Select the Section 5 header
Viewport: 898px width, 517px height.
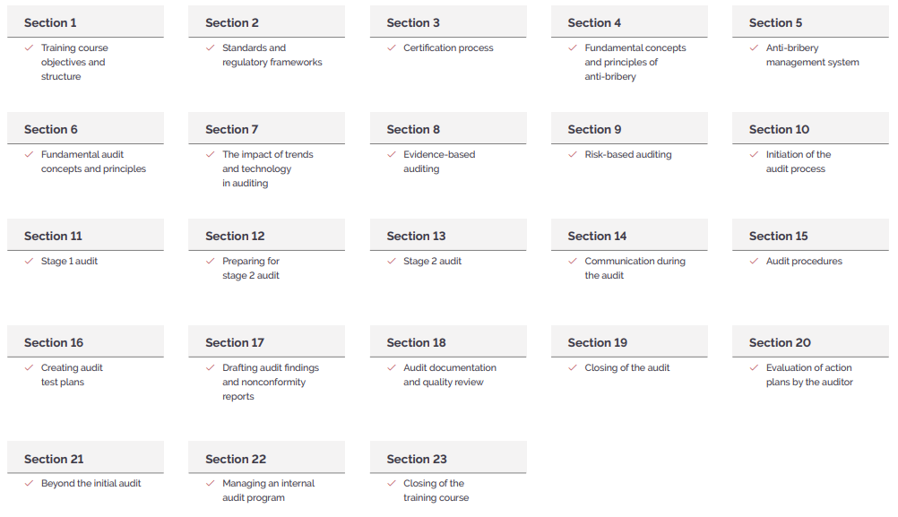[x=810, y=22]
